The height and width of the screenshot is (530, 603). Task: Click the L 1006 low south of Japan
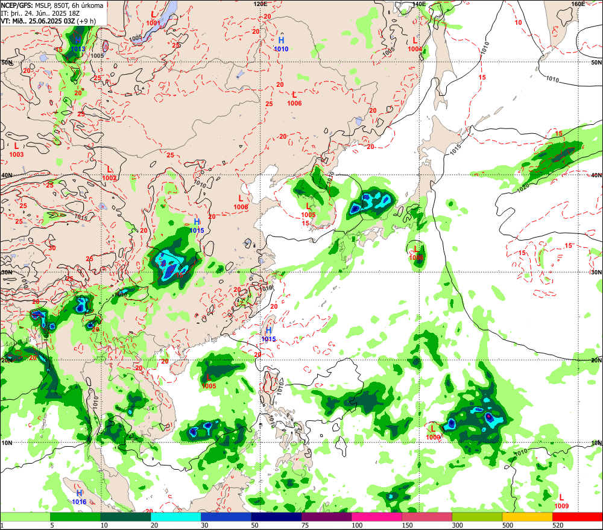click(x=416, y=253)
